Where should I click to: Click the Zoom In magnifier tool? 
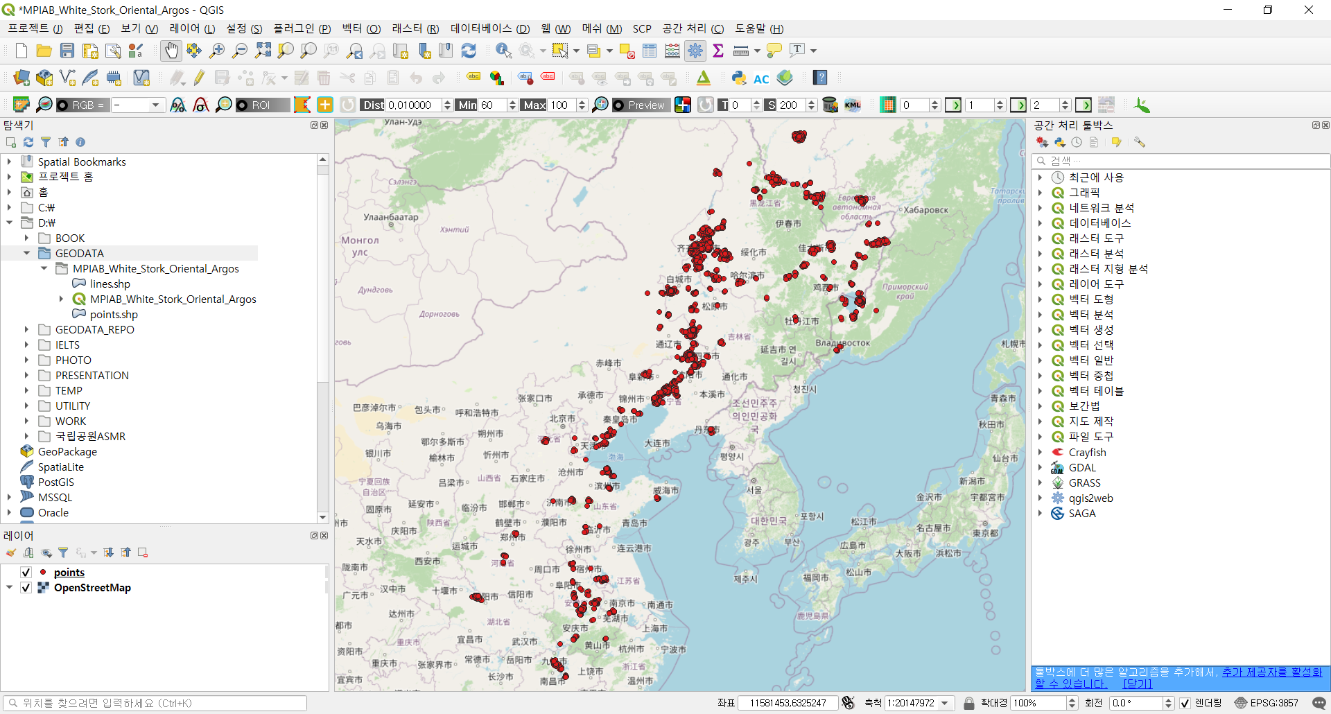click(217, 51)
